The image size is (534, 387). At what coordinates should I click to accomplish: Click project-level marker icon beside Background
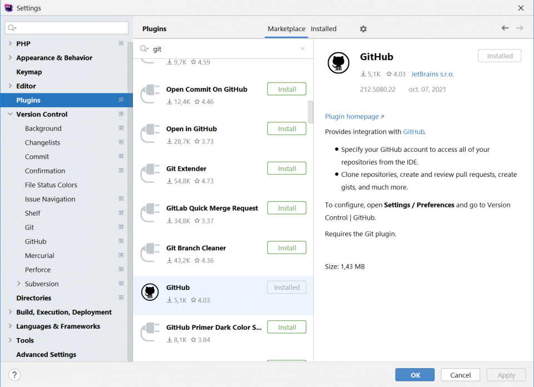coord(121,128)
